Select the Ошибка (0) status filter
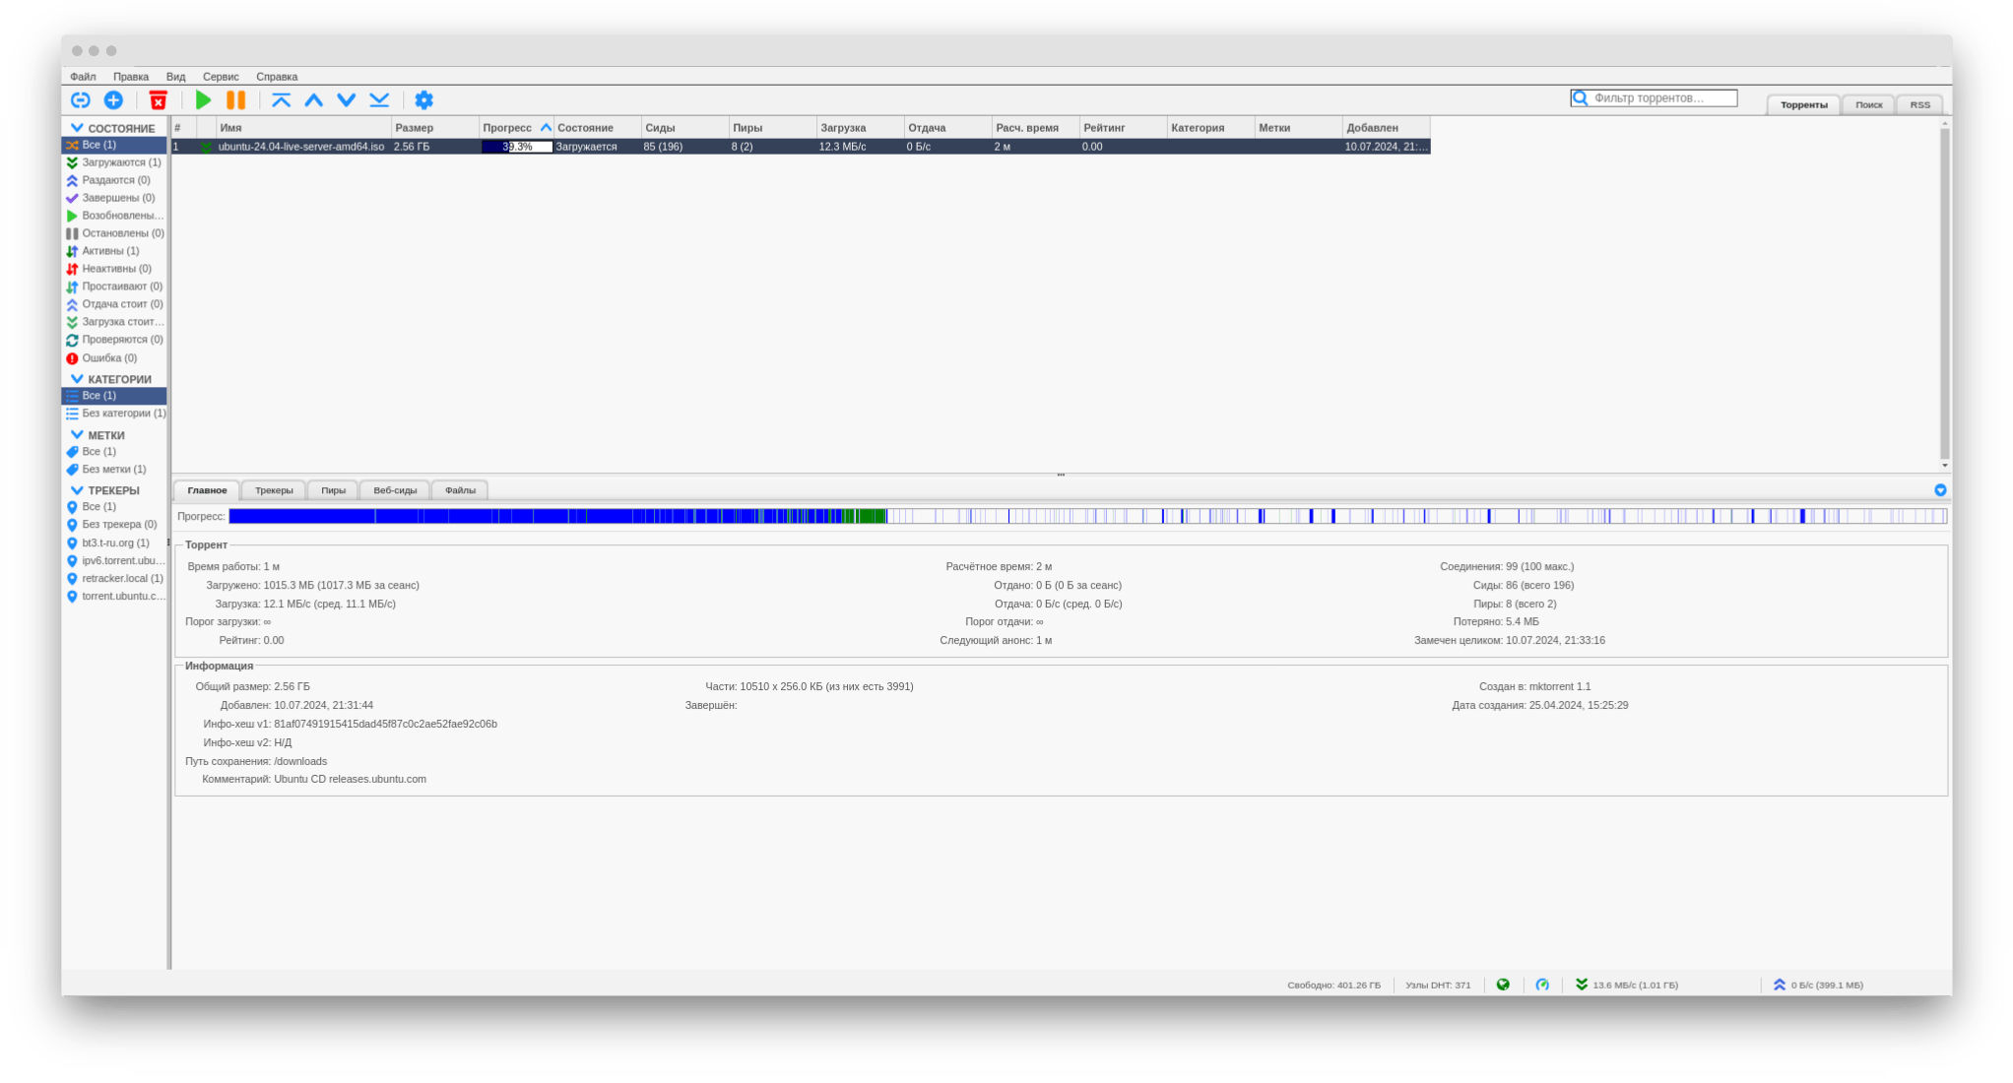2013x1083 pixels. coord(114,358)
